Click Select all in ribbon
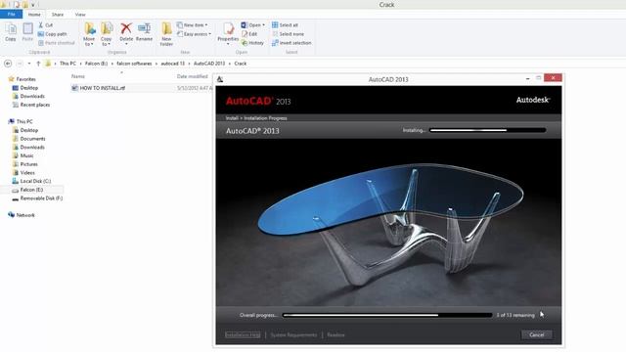This screenshot has width=626, height=352. click(x=285, y=24)
